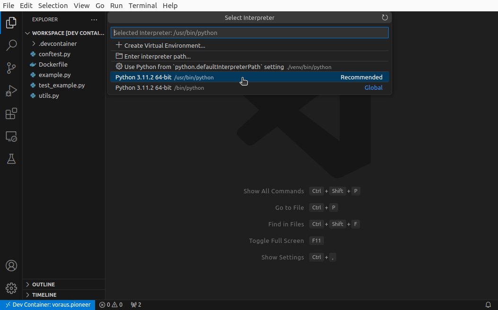Open the Selection menu

[x=53, y=6]
